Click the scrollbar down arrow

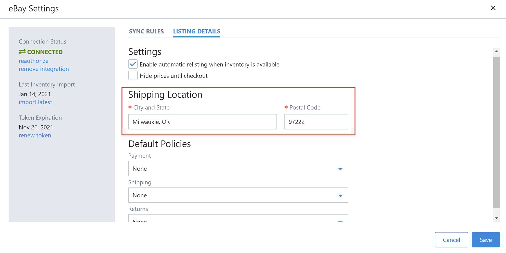[x=496, y=218]
